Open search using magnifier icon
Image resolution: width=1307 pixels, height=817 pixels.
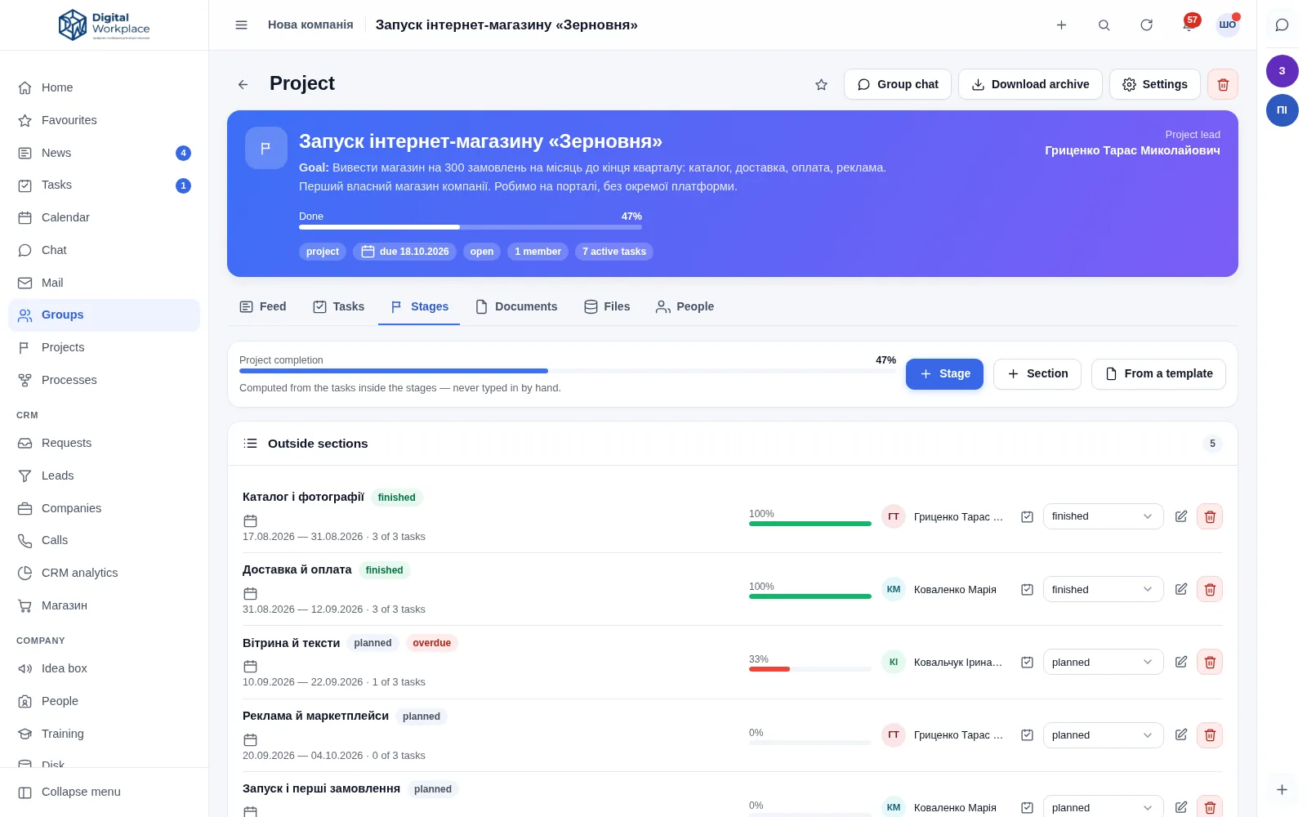[x=1104, y=25]
